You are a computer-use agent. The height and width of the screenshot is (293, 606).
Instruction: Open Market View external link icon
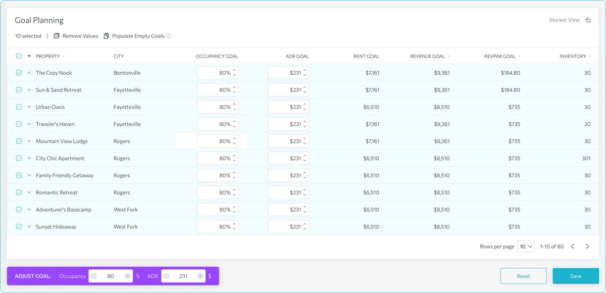click(588, 20)
